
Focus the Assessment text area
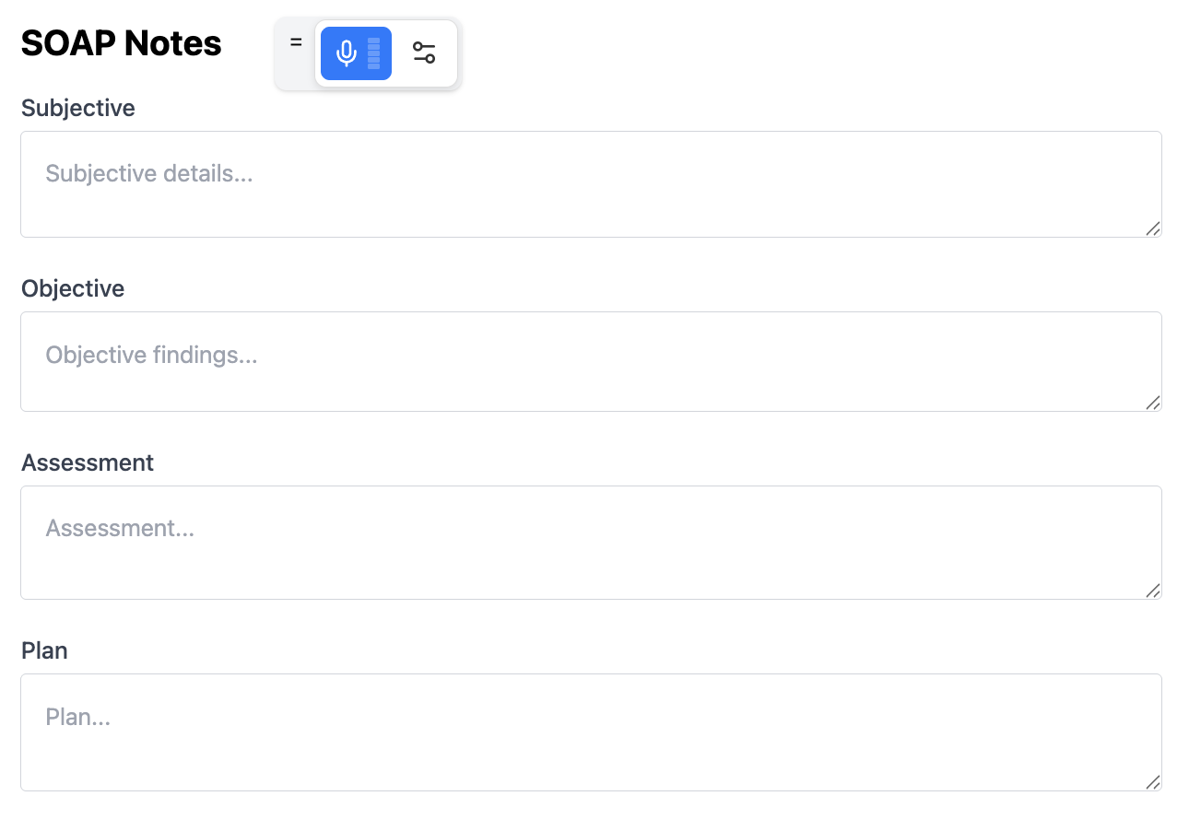coord(591,543)
